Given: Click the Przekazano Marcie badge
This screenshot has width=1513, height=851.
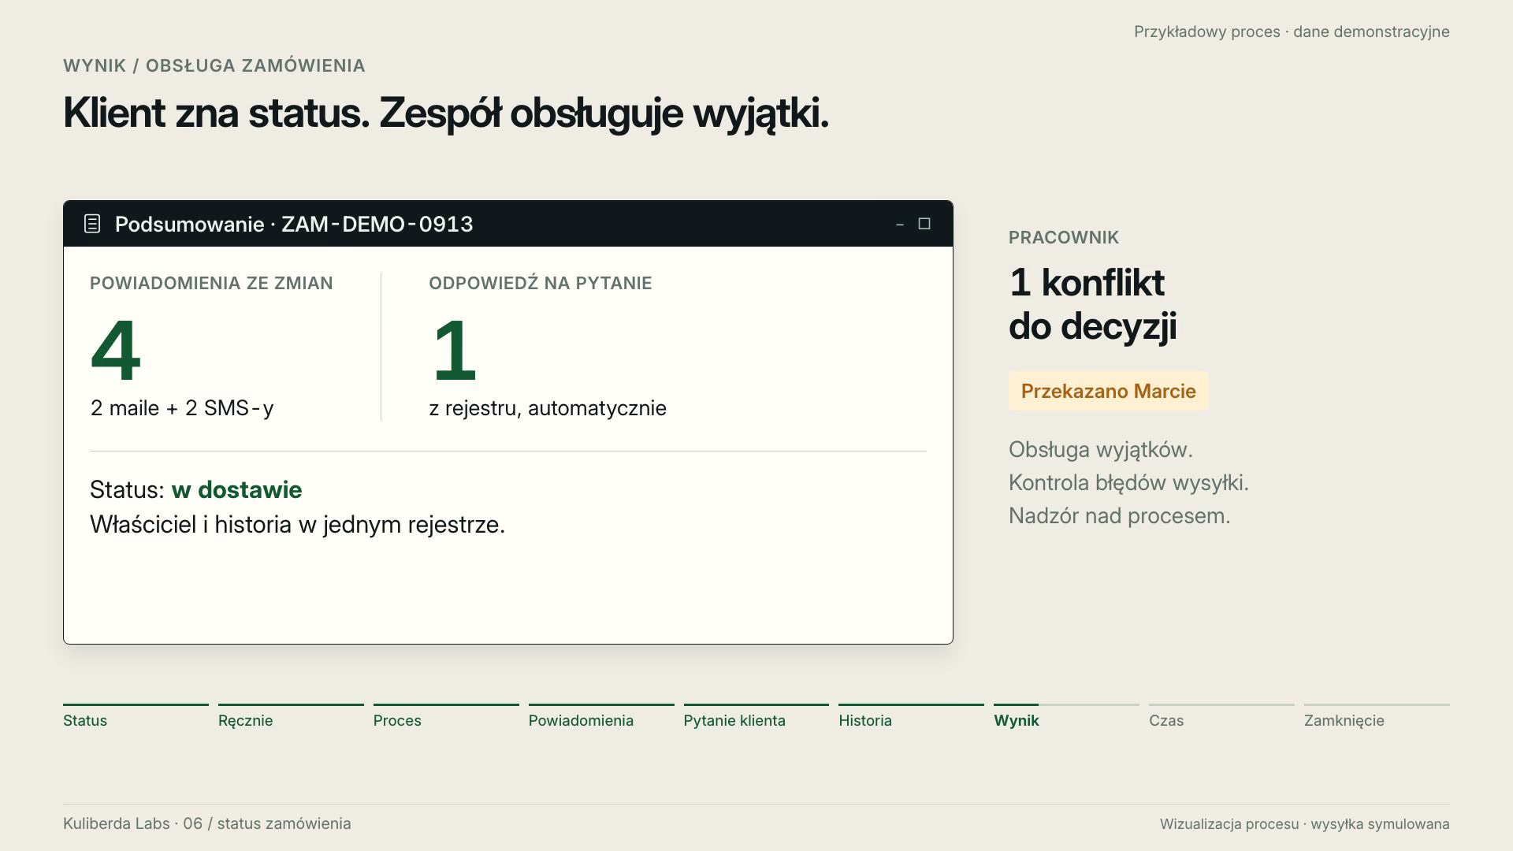Looking at the screenshot, I should 1108,391.
